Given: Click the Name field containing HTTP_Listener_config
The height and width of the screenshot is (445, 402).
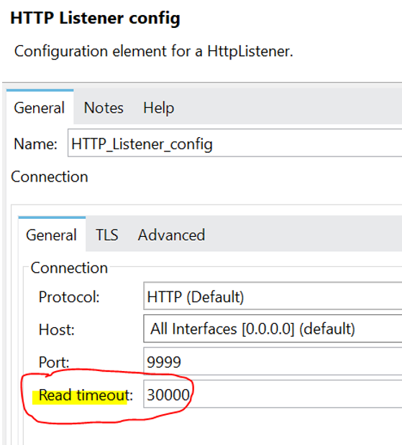Looking at the screenshot, I should tap(234, 143).
